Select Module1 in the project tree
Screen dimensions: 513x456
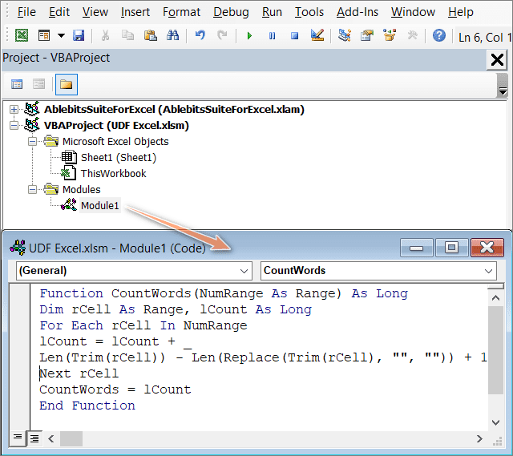click(x=99, y=206)
